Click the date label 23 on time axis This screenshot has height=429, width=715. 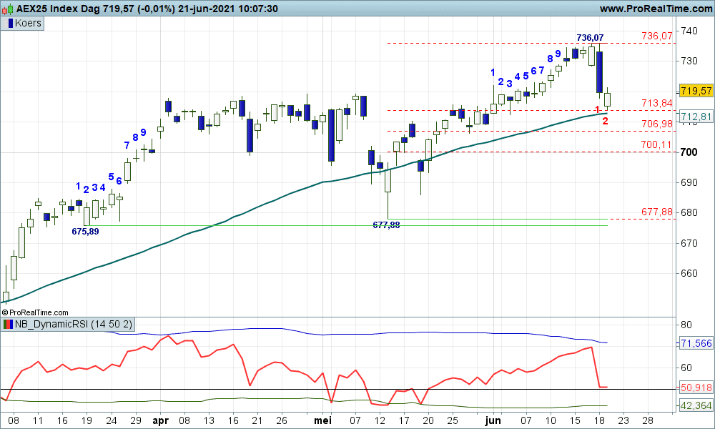coord(623,420)
